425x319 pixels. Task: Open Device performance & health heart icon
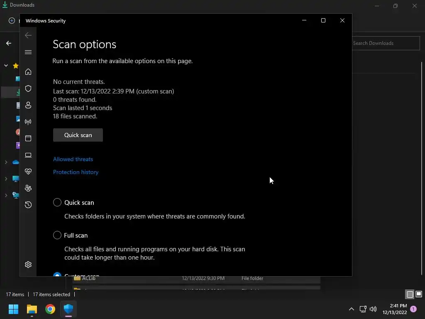coord(28,172)
